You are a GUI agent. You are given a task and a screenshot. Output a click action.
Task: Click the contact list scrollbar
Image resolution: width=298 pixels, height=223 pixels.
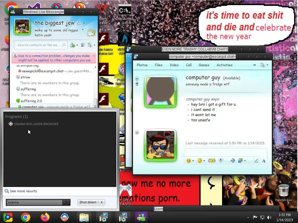[95, 103]
